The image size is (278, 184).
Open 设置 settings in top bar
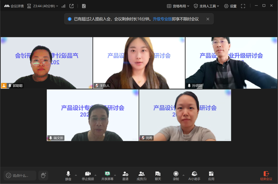[x=230, y=6]
